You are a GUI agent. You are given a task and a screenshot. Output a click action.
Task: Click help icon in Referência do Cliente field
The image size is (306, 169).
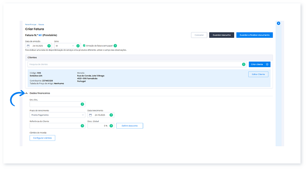[x=82, y=126]
